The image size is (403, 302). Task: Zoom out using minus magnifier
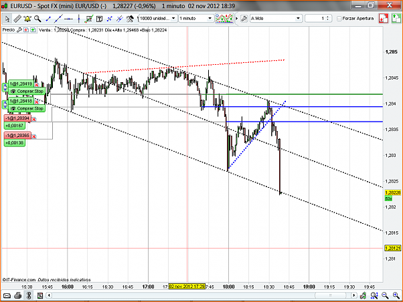385,296
